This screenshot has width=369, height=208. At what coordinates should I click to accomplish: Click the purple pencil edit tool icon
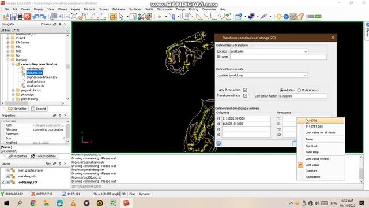tap(263, 17)
